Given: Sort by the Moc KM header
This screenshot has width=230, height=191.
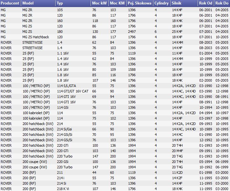Looking at the screenshot, I should pyautogui.click(x=117, y=3).
